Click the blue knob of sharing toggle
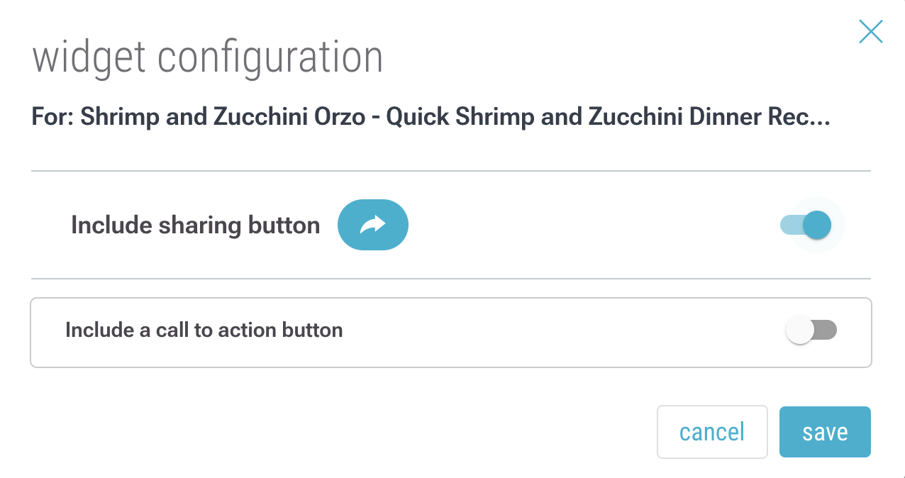 (x=817, y=225)
